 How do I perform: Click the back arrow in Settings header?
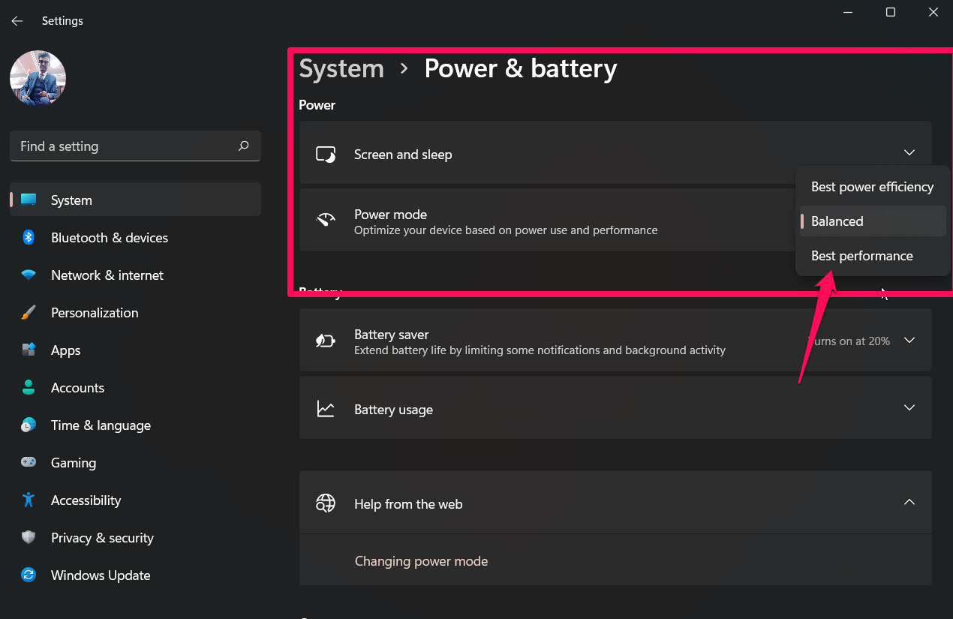point(17,21)
